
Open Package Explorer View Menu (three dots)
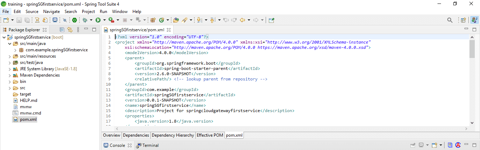tap(78, 30)
